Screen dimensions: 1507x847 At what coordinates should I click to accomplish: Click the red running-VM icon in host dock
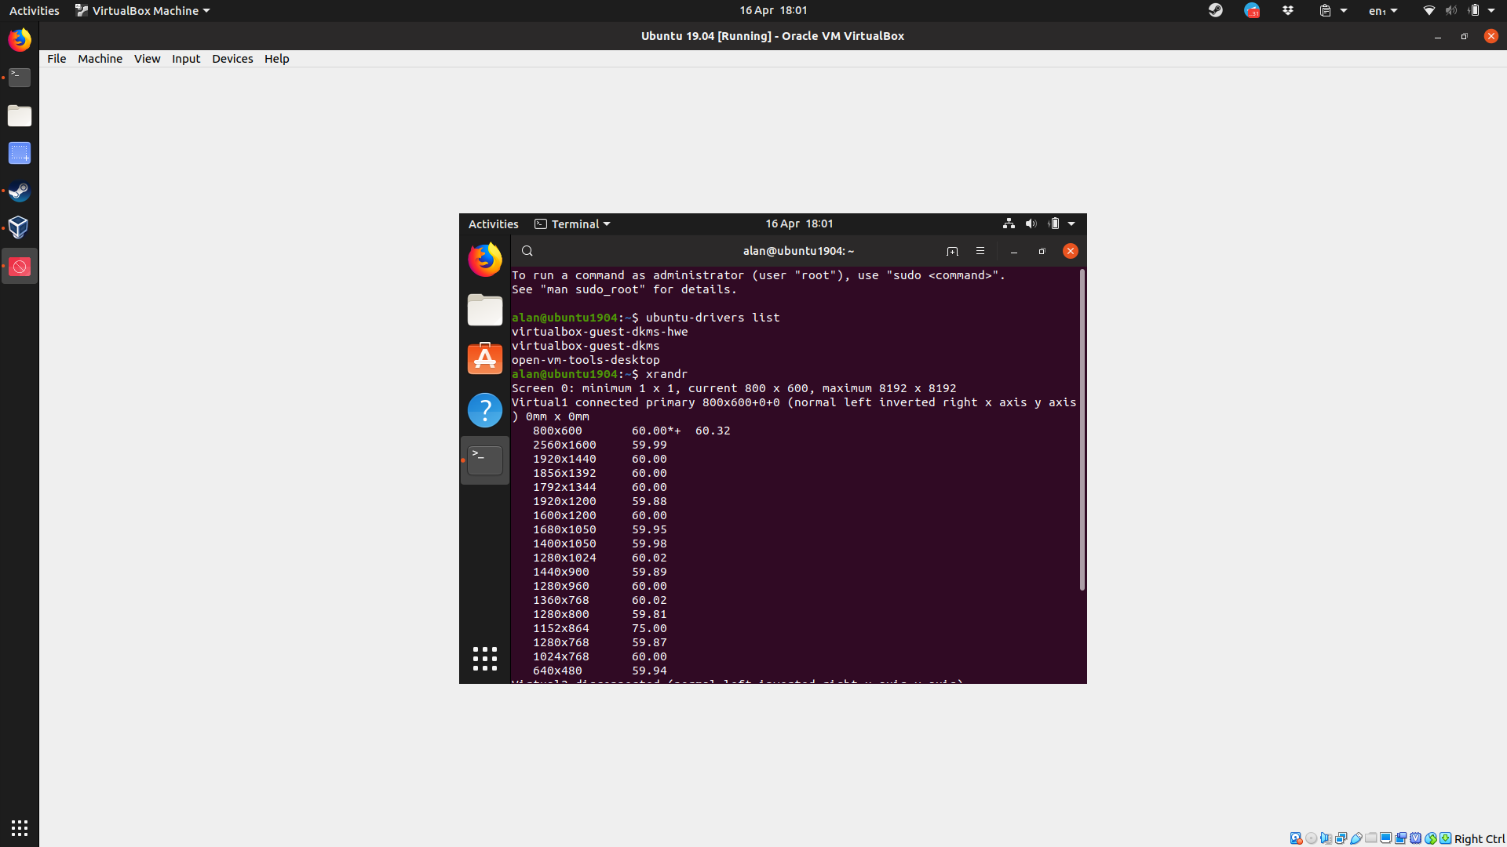tap(20, 267)
